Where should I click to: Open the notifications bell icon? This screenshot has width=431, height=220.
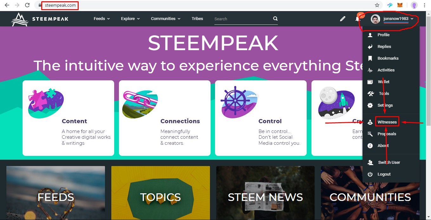[357, 19]
